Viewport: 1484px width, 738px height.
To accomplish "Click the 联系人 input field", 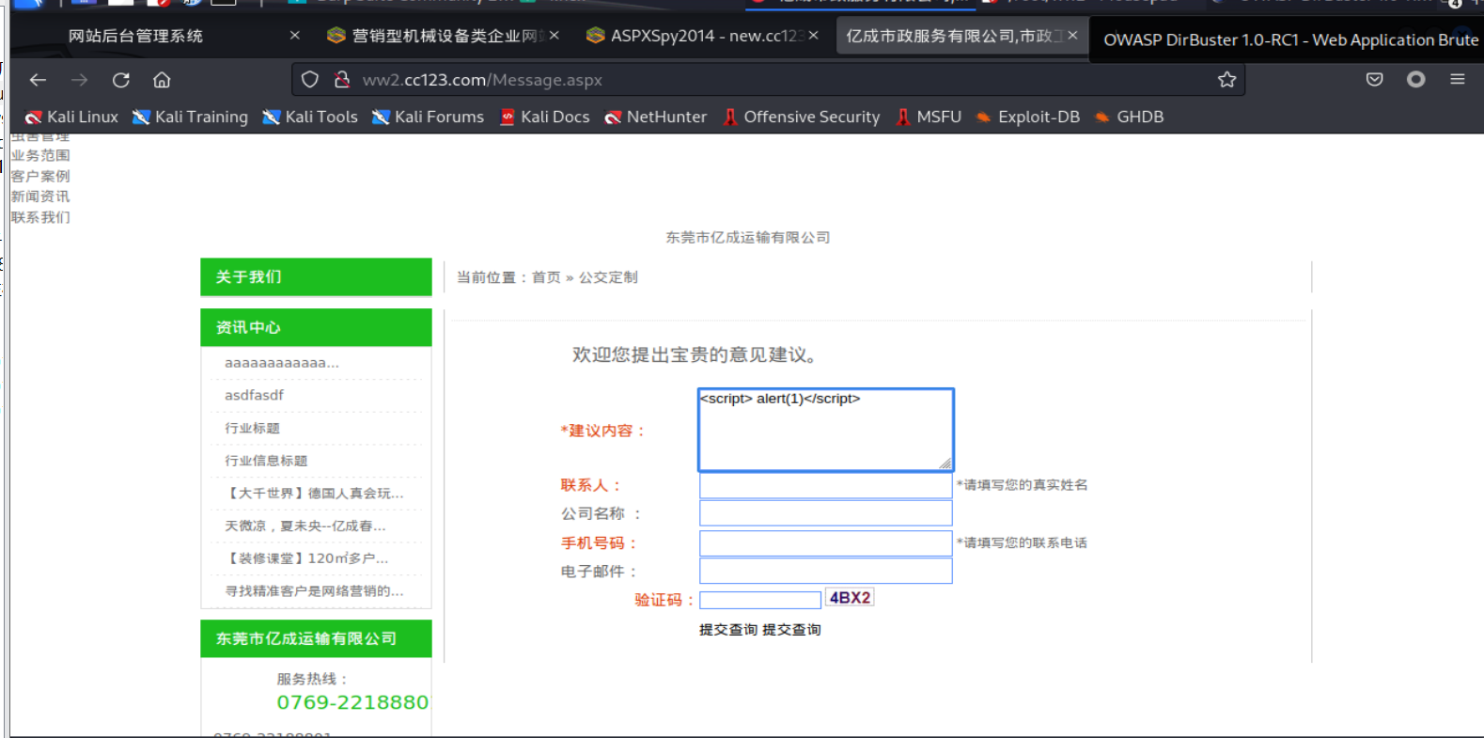I will point(825,485).
